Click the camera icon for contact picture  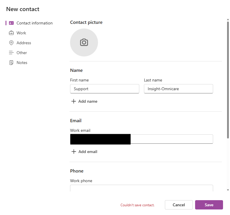(x=84, y=42)
